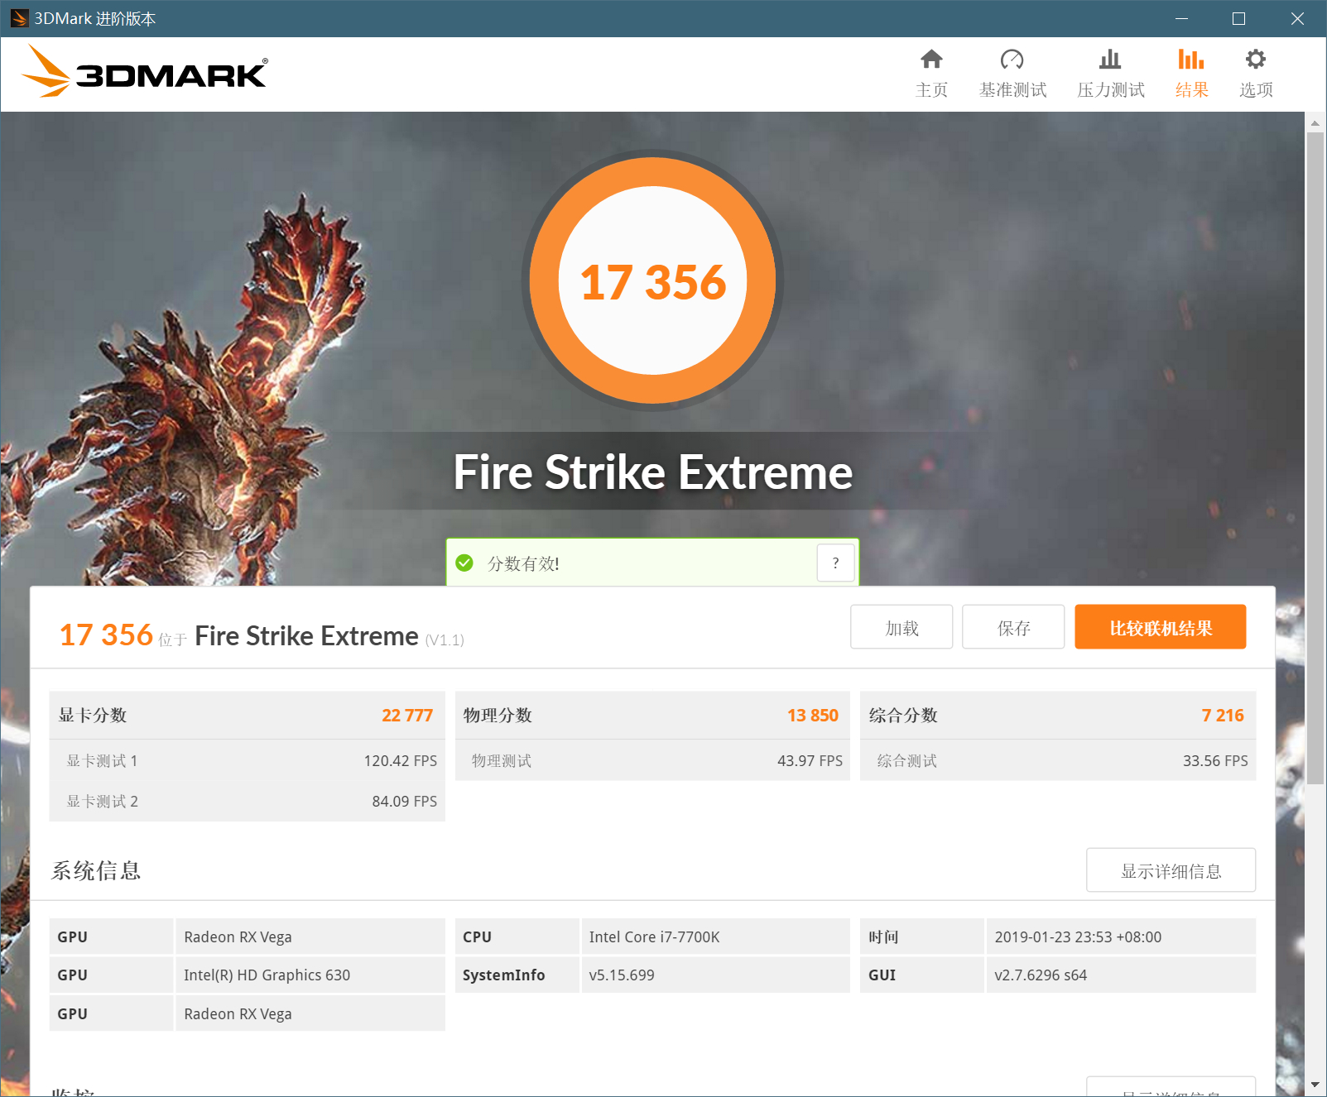Image resolution: width=1327 pixels, height=1097 pixels.
Task: Click the scrollbar up arrow
Action: coord(1315,123)
